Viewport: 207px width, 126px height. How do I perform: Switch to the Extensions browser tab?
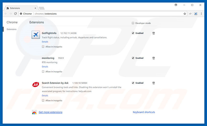(21, 8)
